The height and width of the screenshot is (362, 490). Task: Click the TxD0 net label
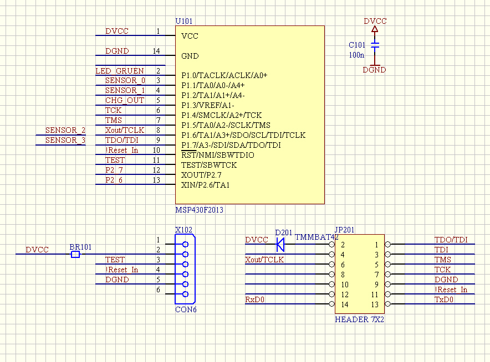click(x=444, y=299)
